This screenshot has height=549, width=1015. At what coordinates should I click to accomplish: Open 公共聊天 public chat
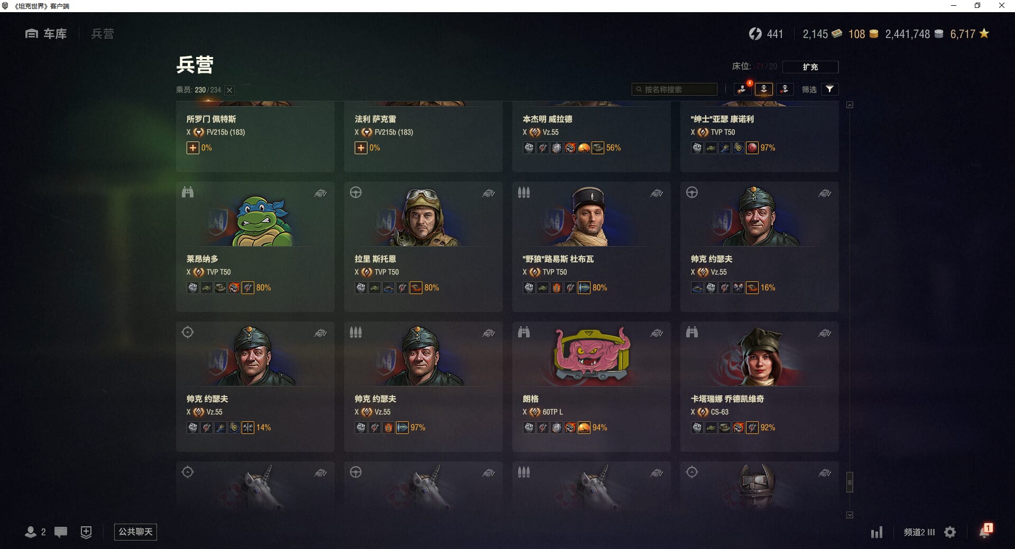135,532
